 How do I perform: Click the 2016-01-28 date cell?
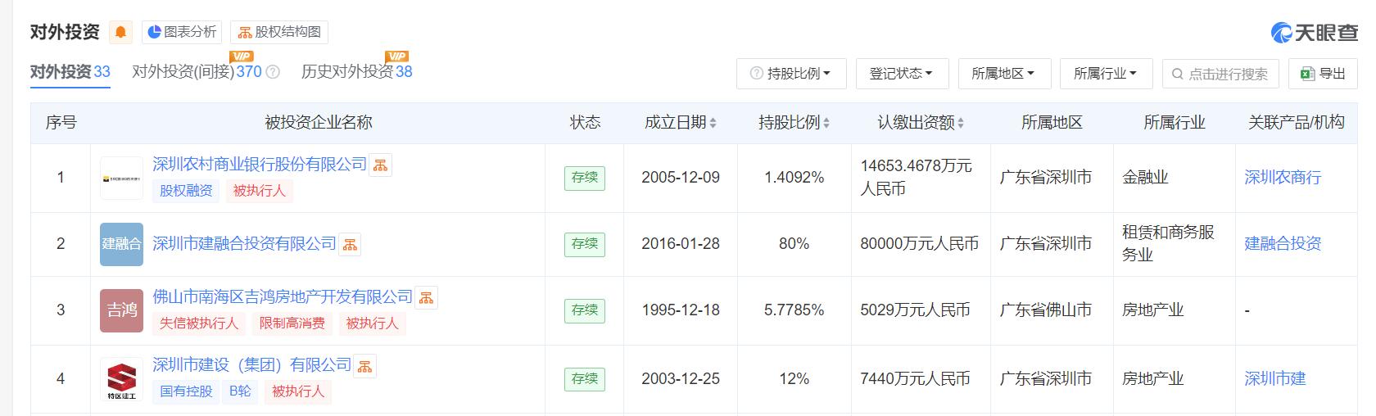click(681, 243)
